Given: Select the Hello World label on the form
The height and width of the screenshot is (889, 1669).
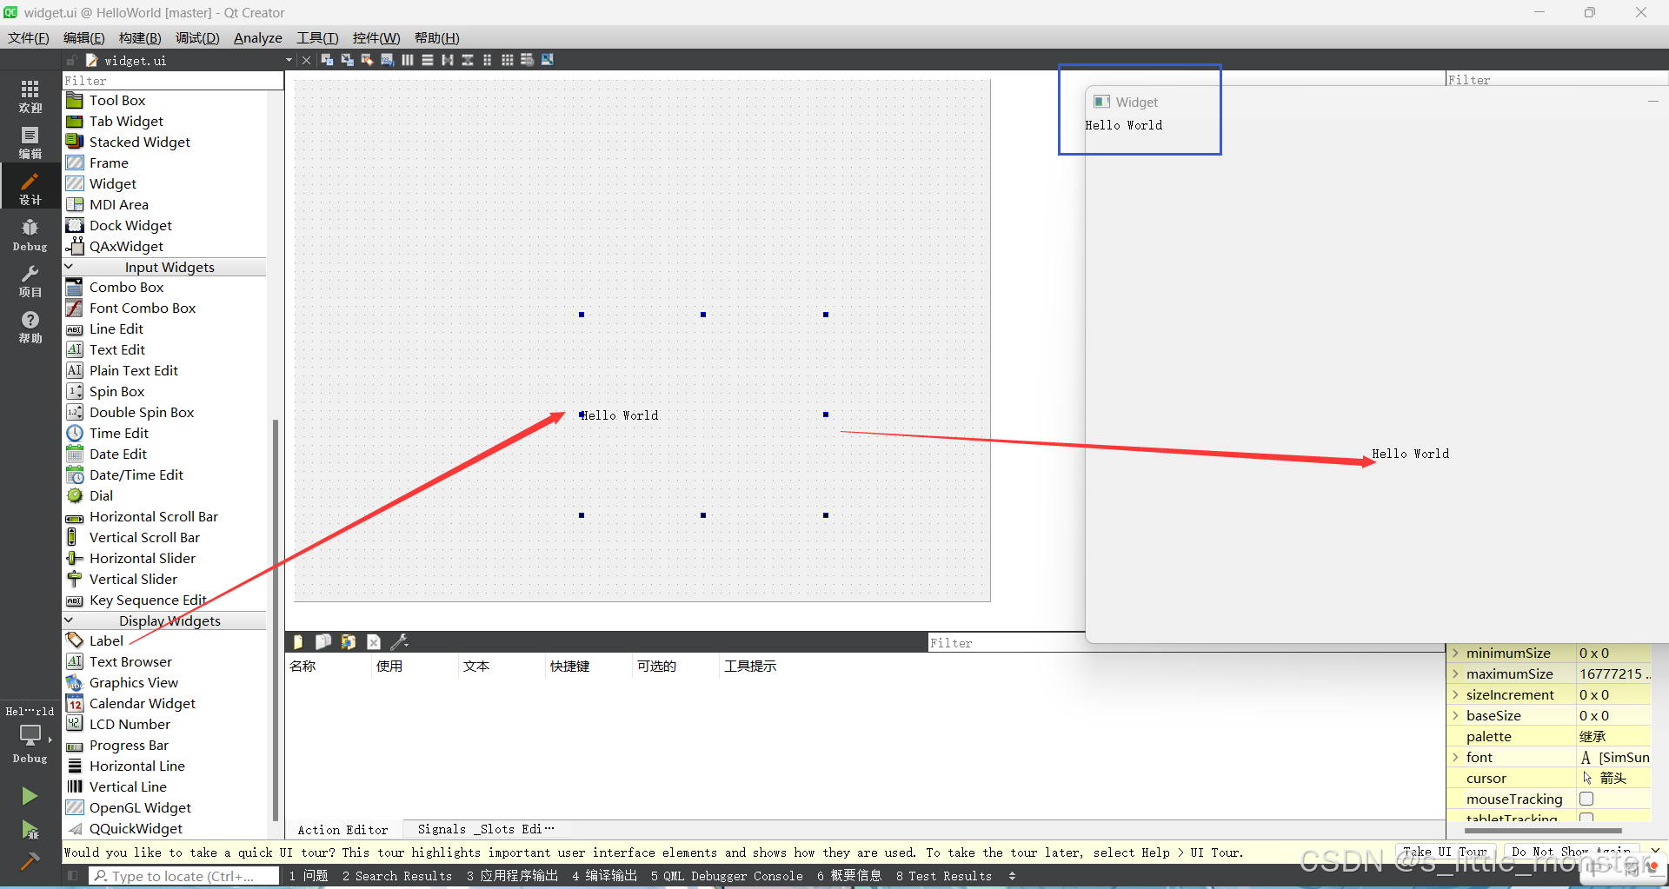Looking at the screenshot, I should (619, 415).
